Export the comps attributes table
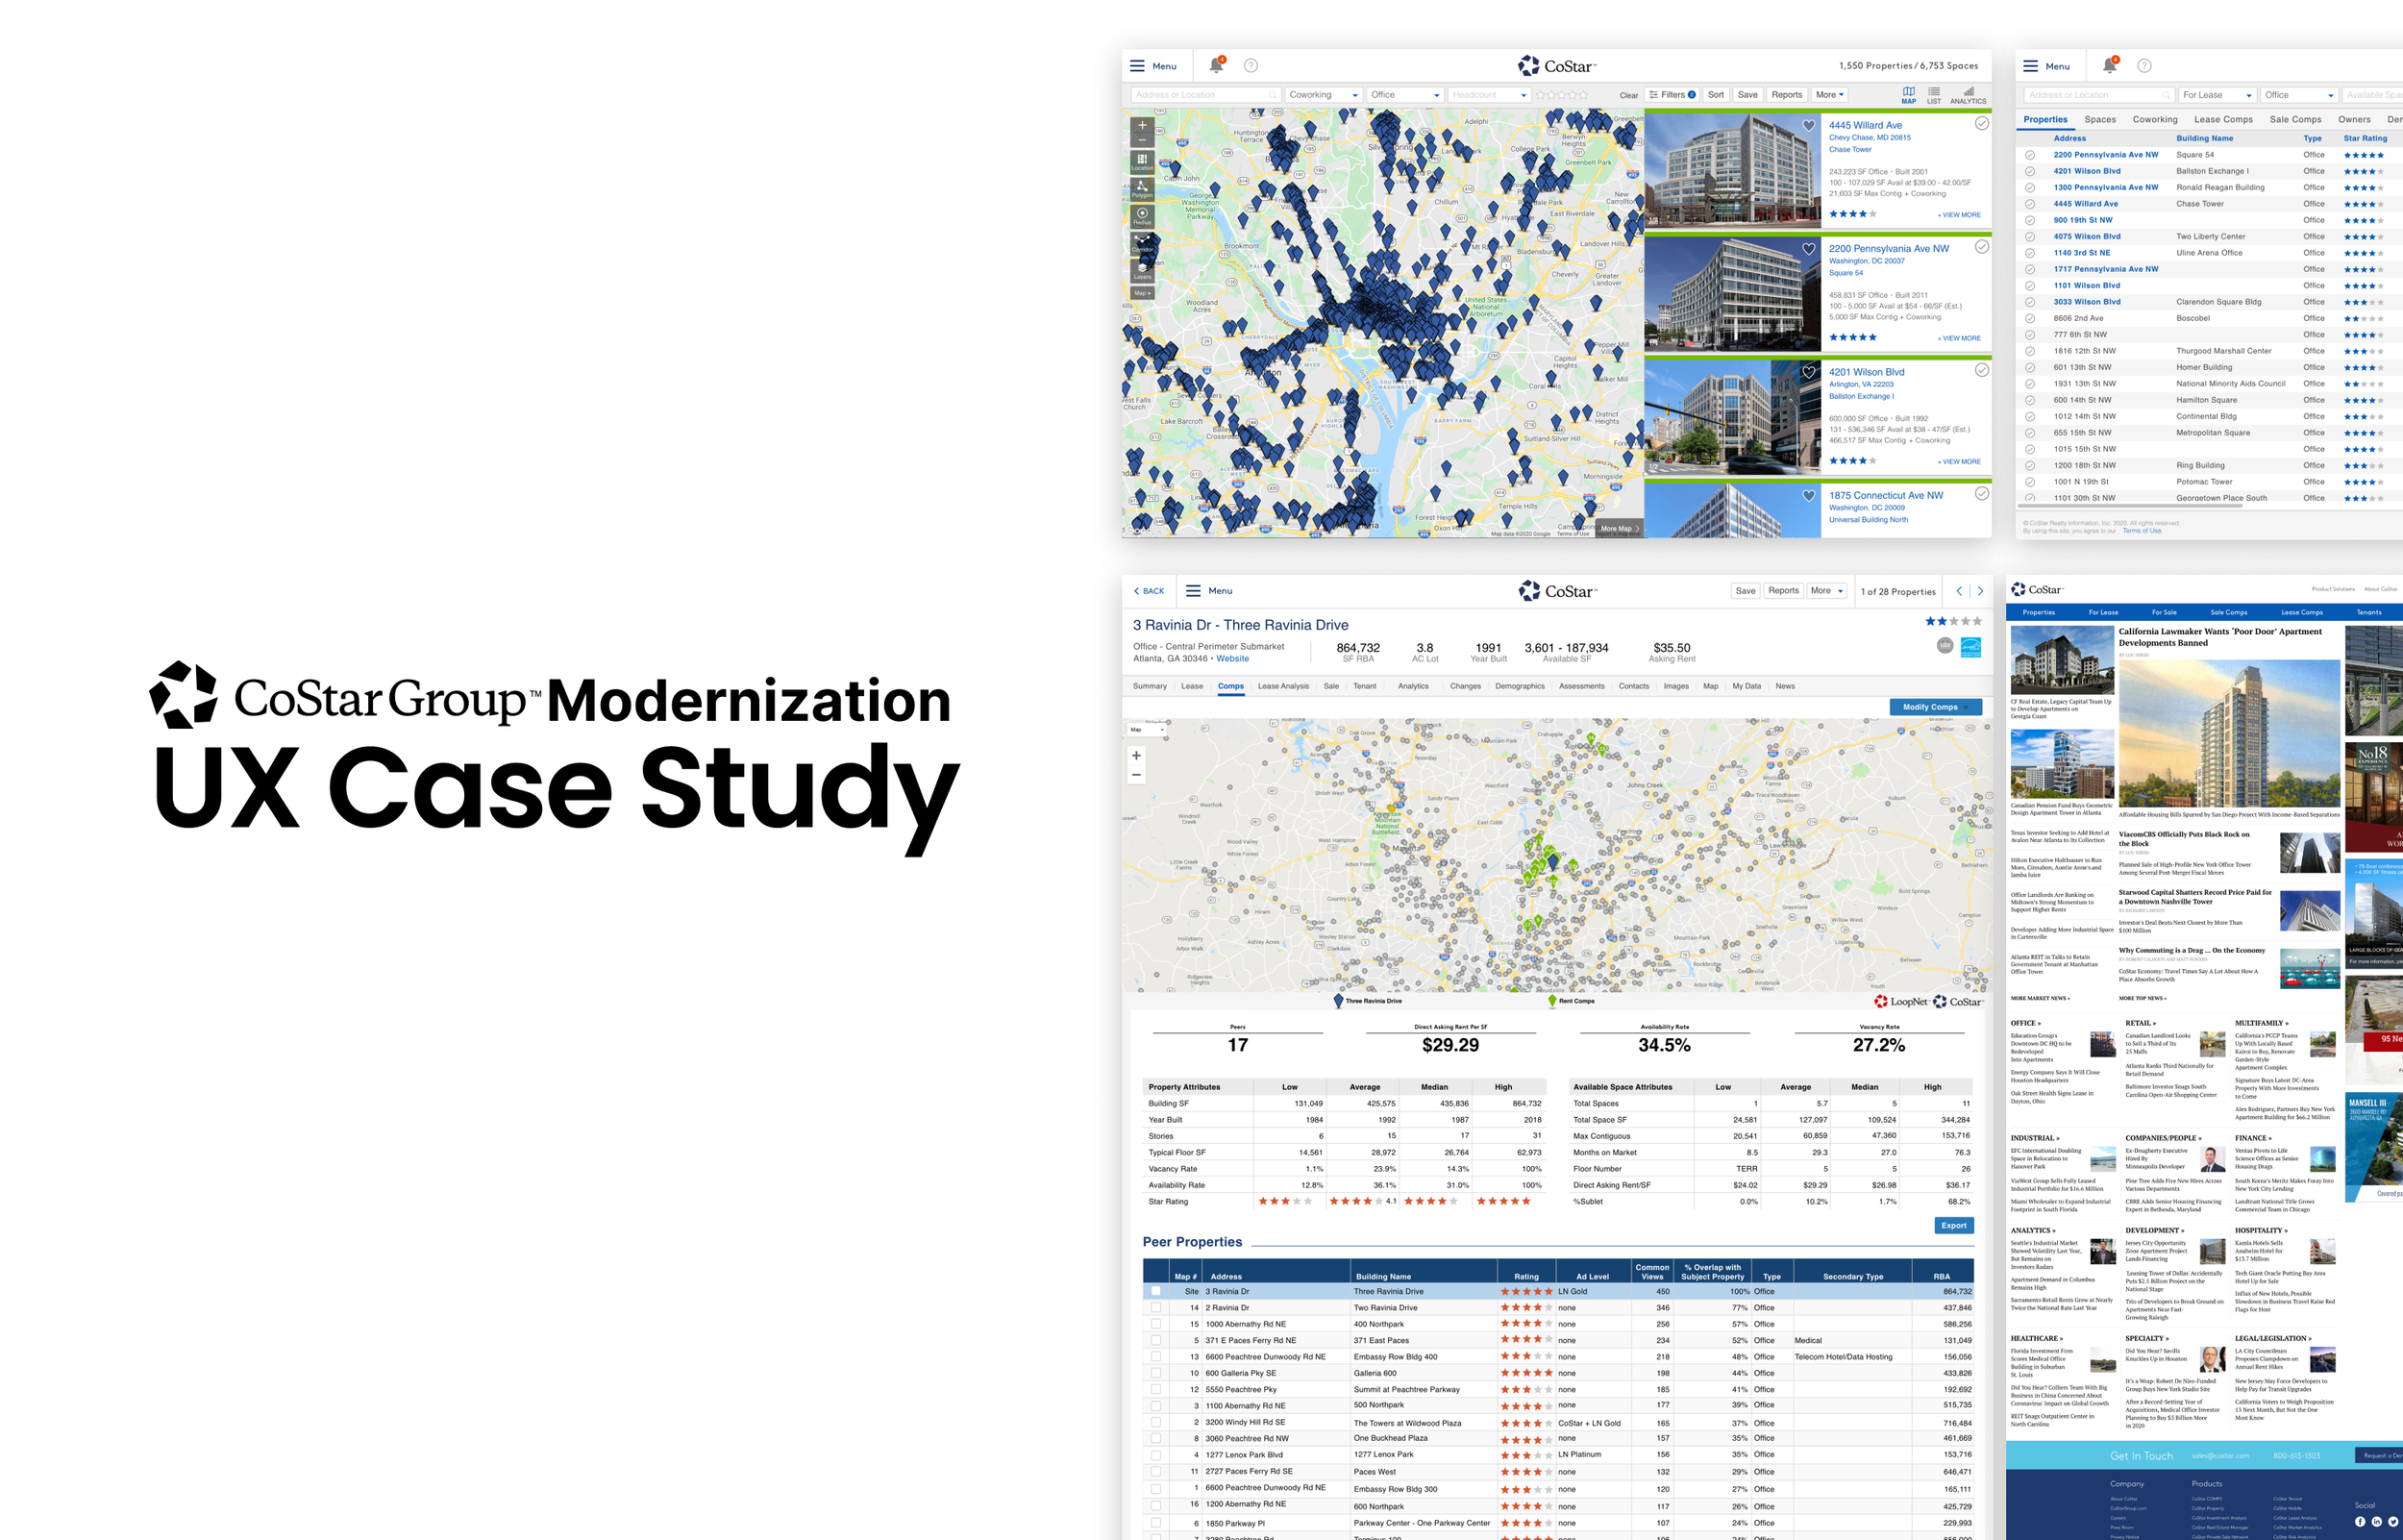Screen dimensions: 2403x1540 1953,1225
